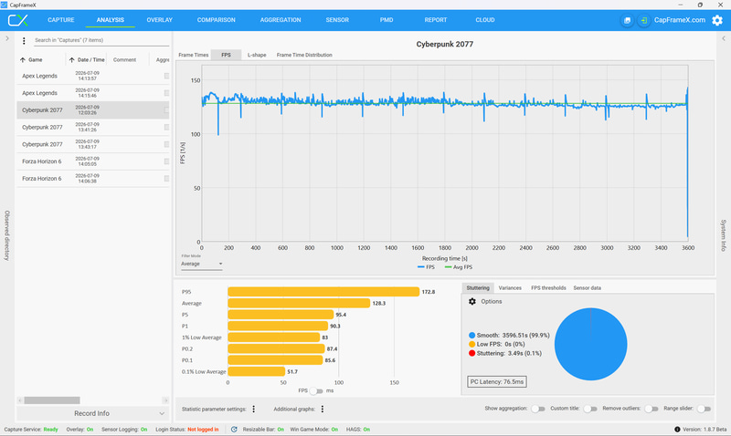Select the Forza Horizon 6 14:05:05 capture
Screen dimensions: 731x436
[93, 161]
